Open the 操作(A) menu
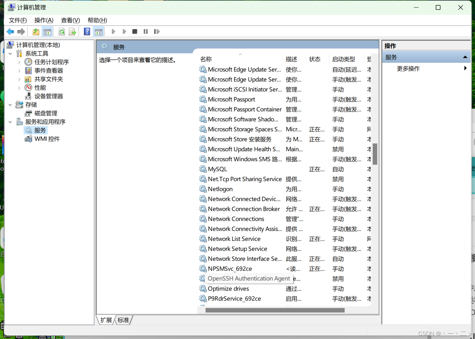 tap(44, 20)
